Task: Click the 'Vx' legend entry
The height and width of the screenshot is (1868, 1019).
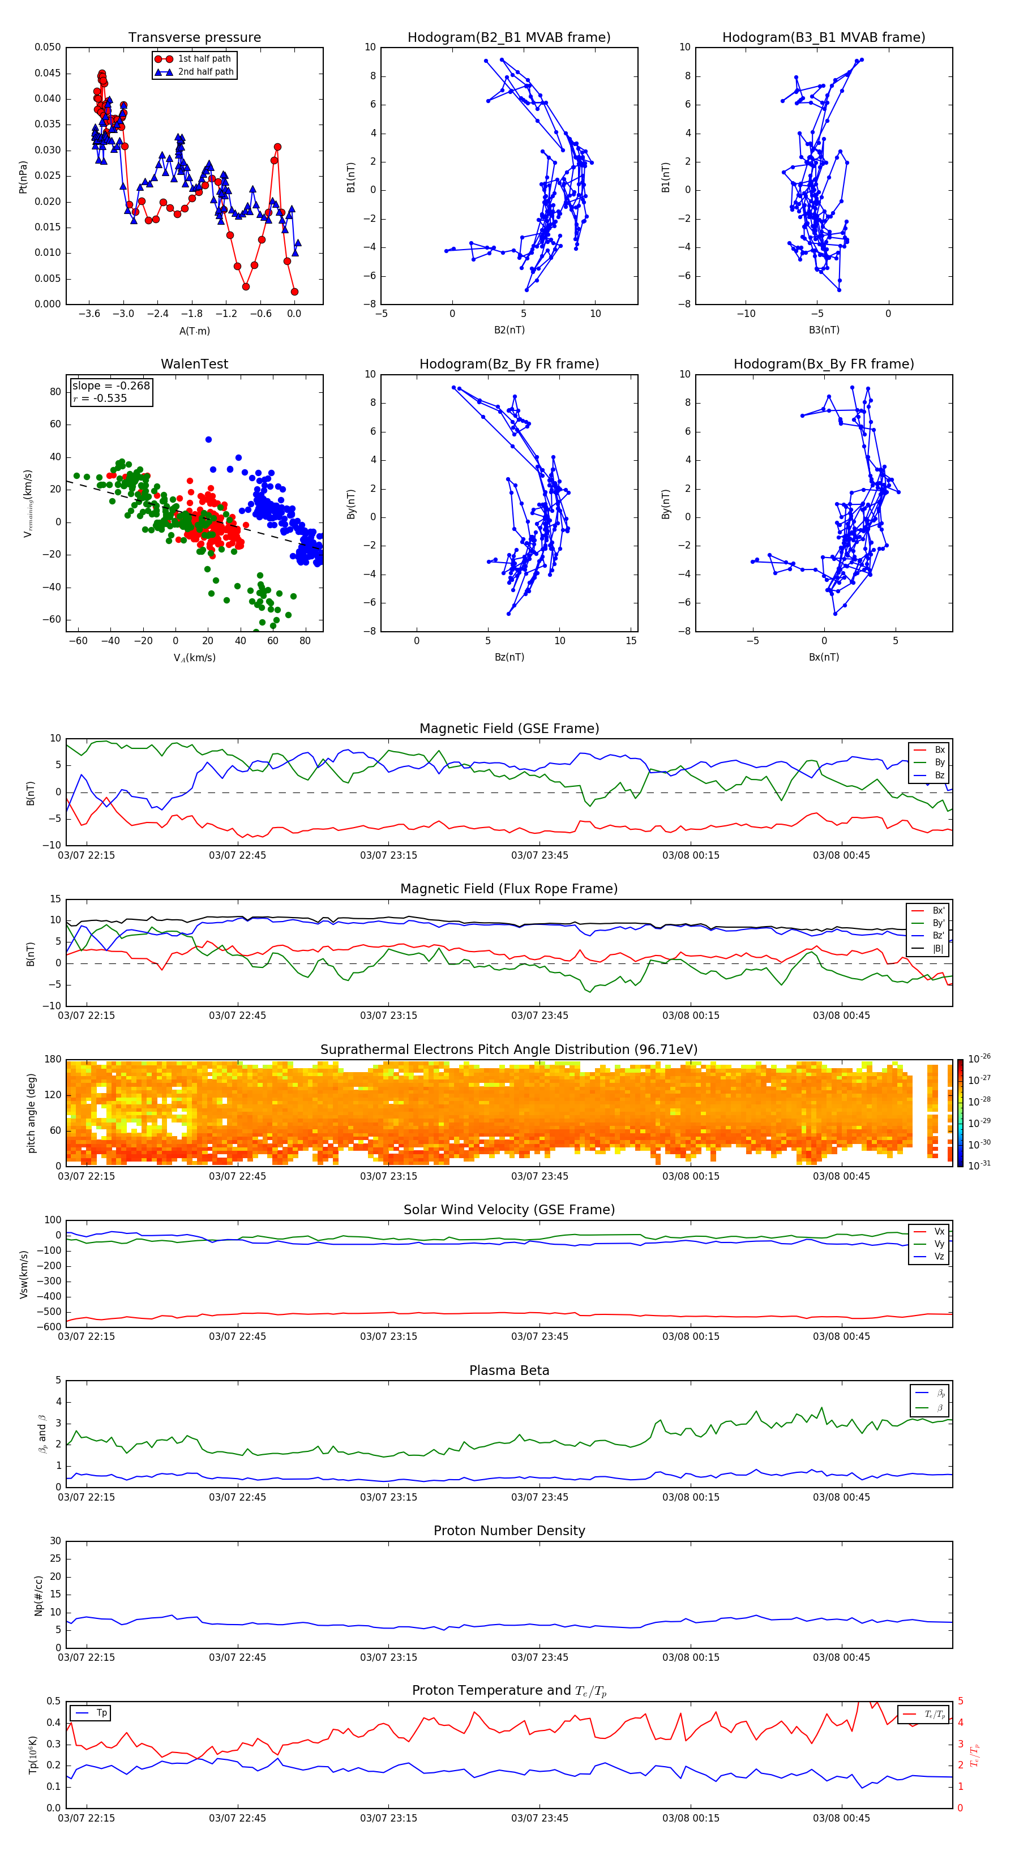Action: pos(929,1231)
